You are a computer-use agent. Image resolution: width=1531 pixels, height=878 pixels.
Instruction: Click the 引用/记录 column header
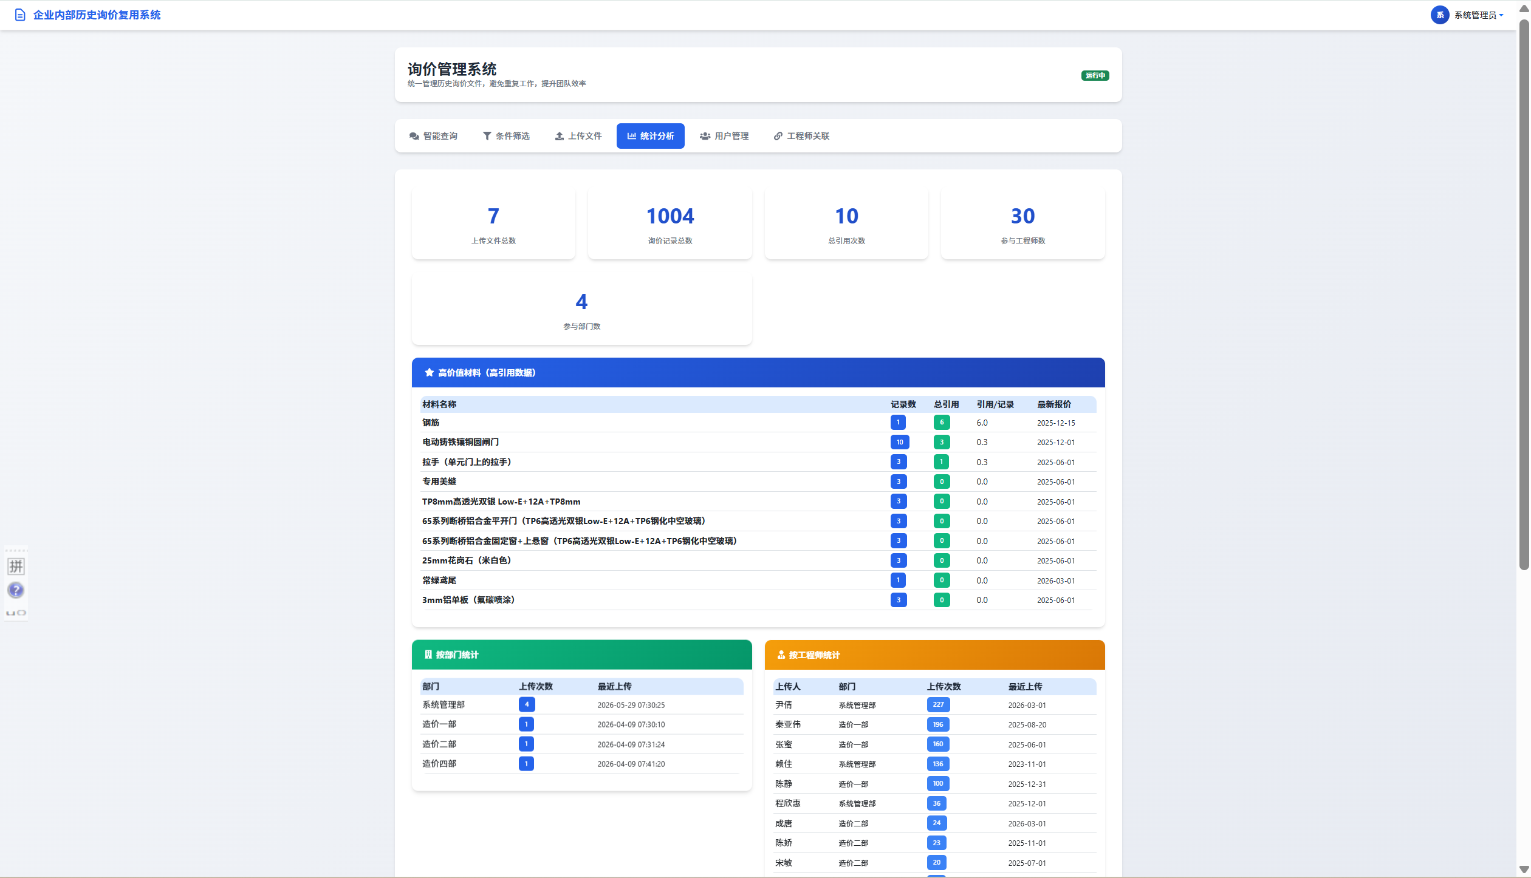995,404
